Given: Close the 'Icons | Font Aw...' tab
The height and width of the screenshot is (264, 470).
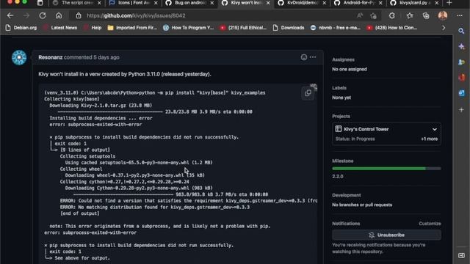Looking at the screenshot, I should [156, 3].
